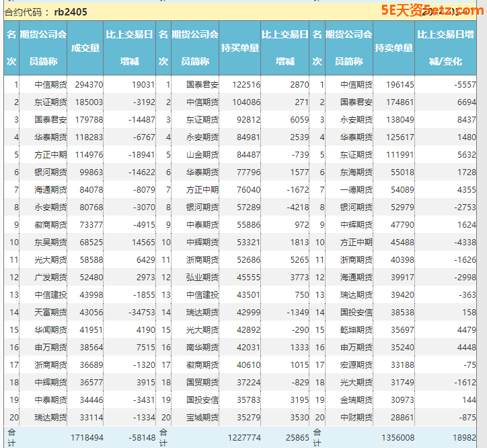Select 乾坤期货 company name
487x448 pixels.
click(356, 329)
